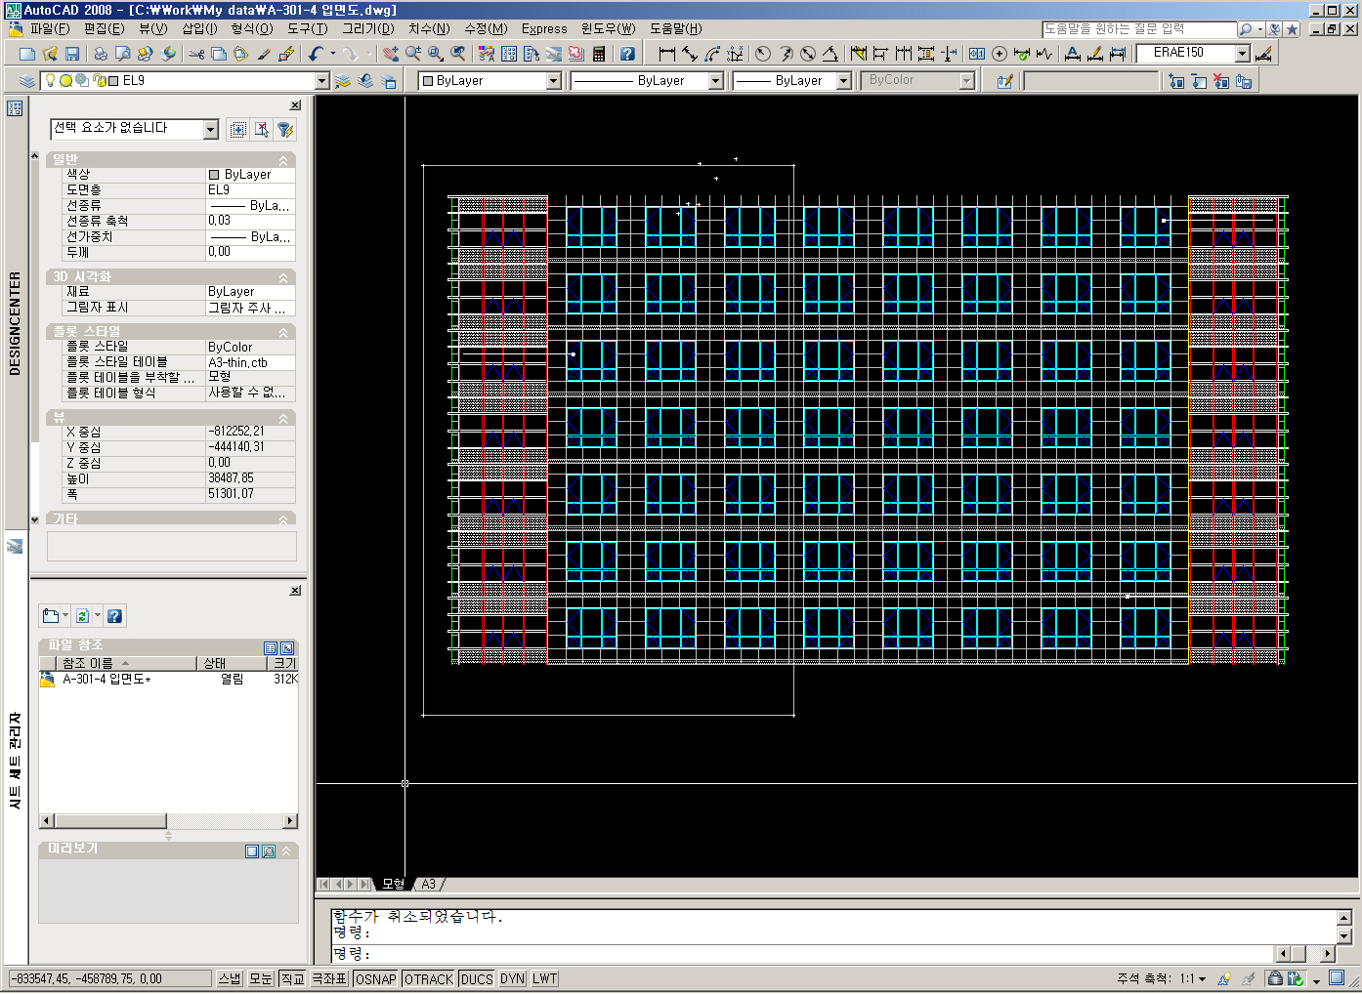
Task: Collapse the 3D 시각화 properties section
Action: click(x=283, y=277)
